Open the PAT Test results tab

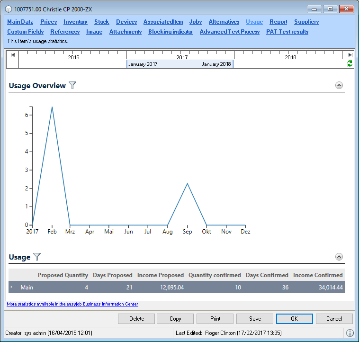287,32
